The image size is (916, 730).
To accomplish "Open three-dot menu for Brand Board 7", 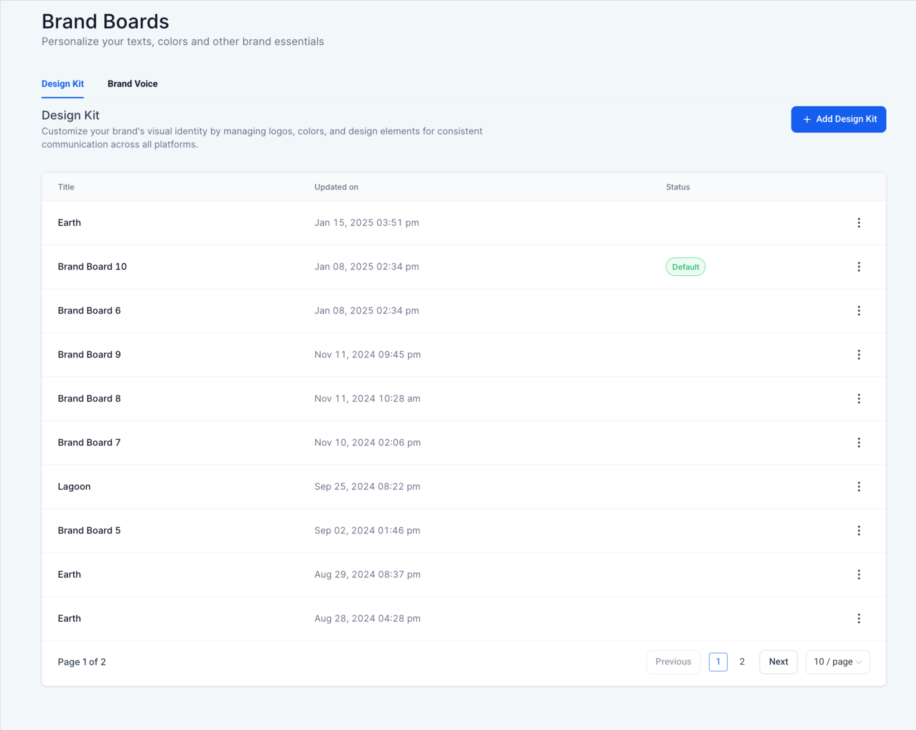I will coord(858,442).
